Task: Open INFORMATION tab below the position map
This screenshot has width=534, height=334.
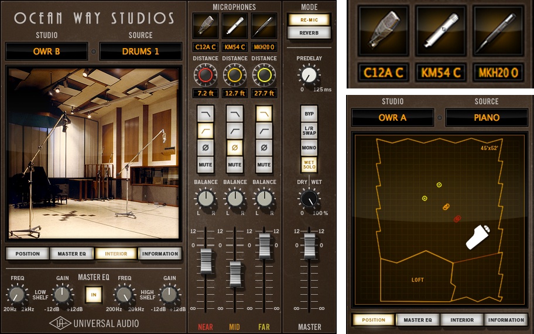Action: (506, 320)
